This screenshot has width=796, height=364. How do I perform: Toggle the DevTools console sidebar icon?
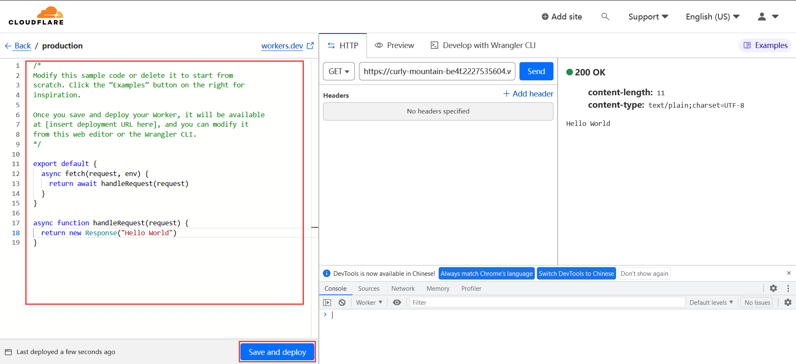point(327,303)
